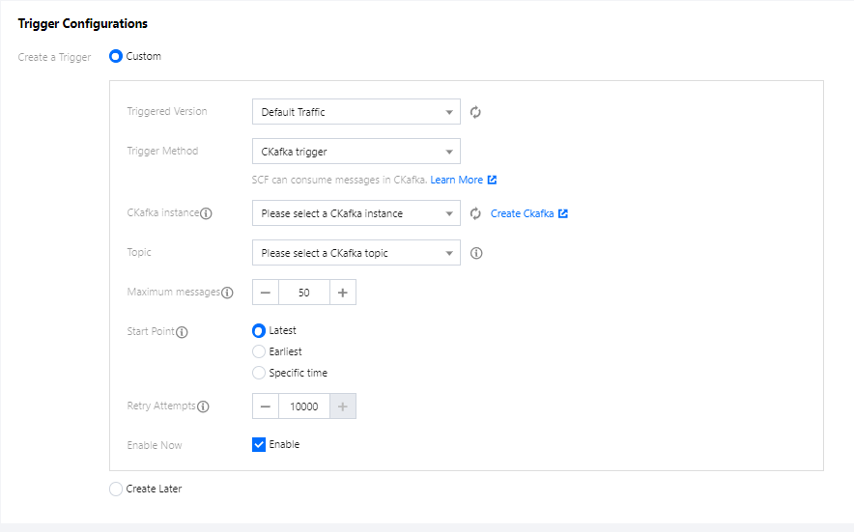Choose the Create Later radio option
The width and height of the screenshot is (854, 532).
point(117,490)
